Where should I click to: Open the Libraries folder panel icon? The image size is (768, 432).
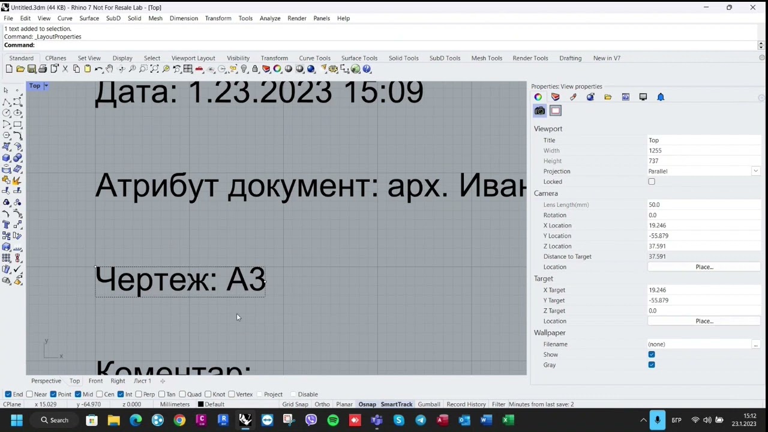click(608, 97)
